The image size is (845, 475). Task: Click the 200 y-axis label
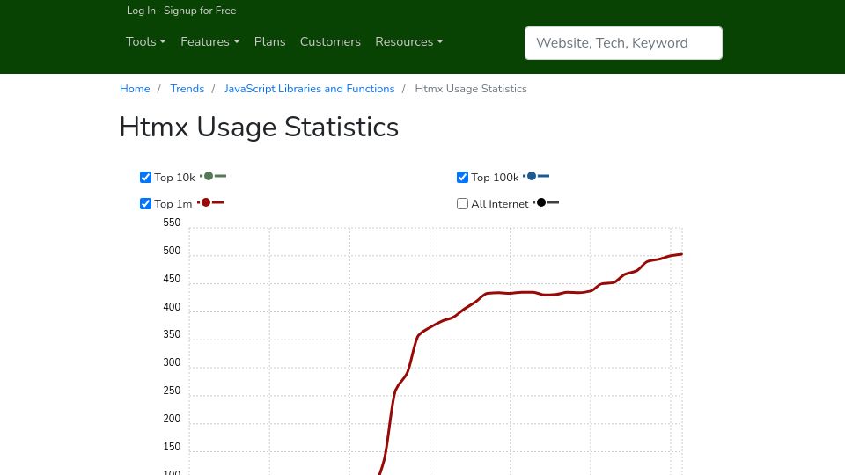tap(172, 419)
